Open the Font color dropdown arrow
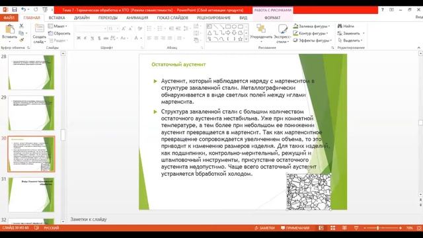 click(141, 38)
